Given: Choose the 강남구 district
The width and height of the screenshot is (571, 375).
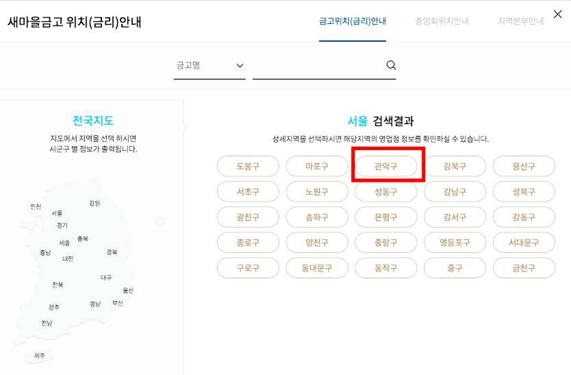Looking at the screenshot, I should (455, 191).
